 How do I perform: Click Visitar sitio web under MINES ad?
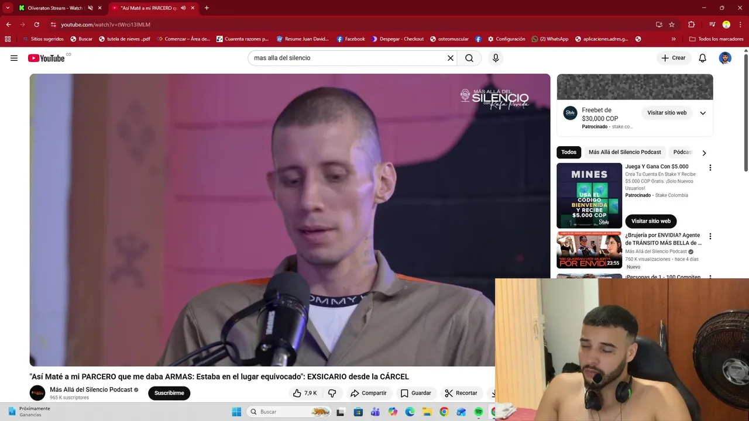651,221
